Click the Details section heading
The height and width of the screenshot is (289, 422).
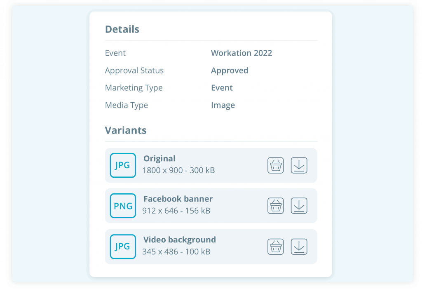pyautogui.click(x=122, y=30)
